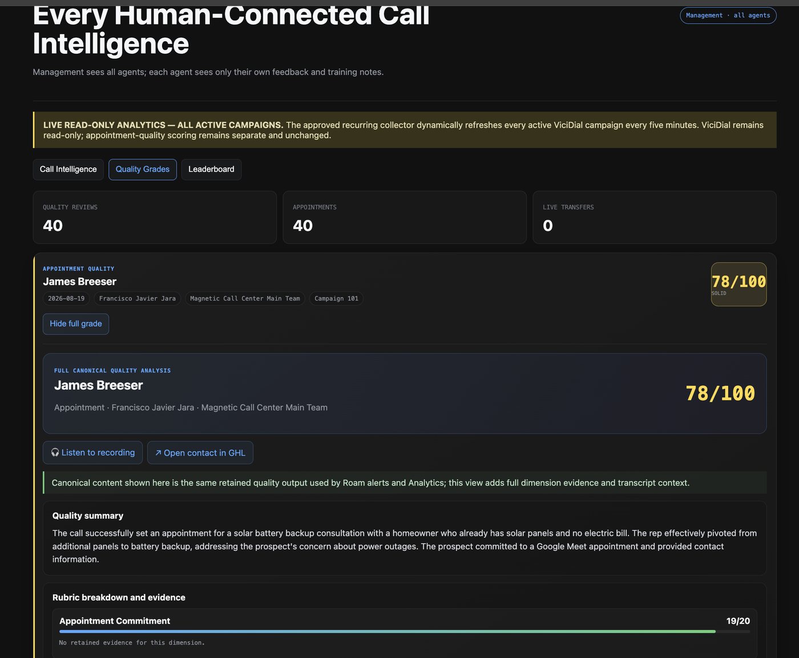Select the Appointments 40 card
The width and height of the screenshot is (799, 658).
405,217
